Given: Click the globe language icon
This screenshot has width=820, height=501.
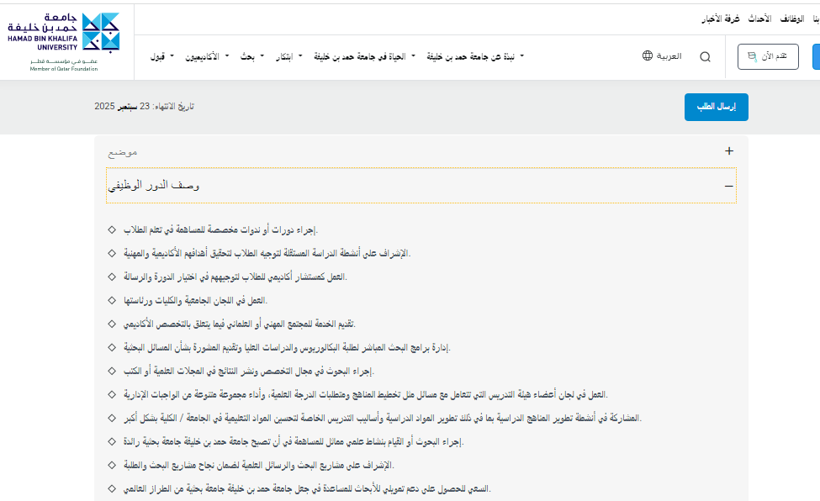Looking at the screenshot, I should (x=648, y=56).
